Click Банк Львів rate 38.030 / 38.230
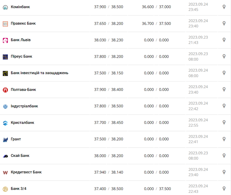Viewport: 231px width, 195px height. (108, 40)
